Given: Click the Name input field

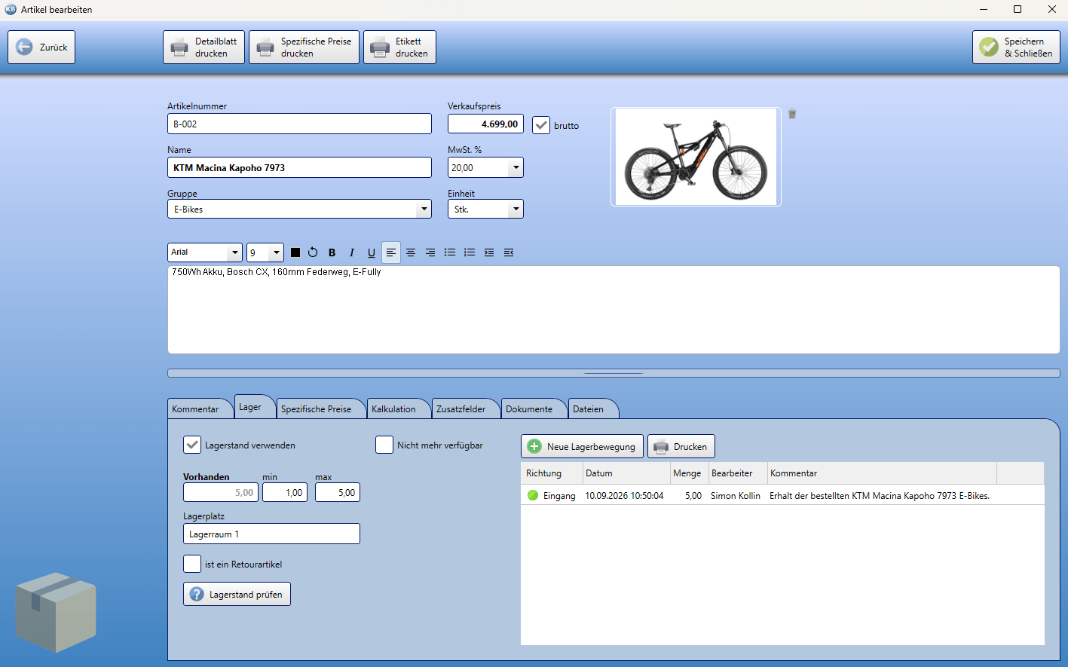Looking at the screenshot, I should (299, 167).
